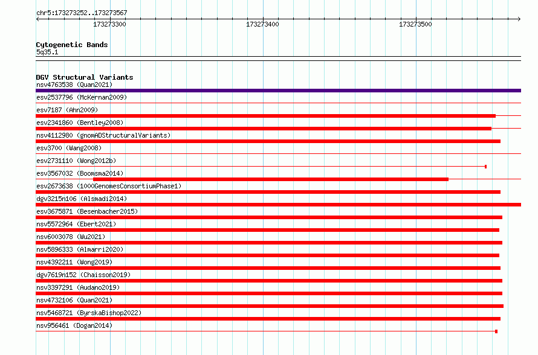
Task: Click the ruler's left arrow end
Action: click(37, 19)
